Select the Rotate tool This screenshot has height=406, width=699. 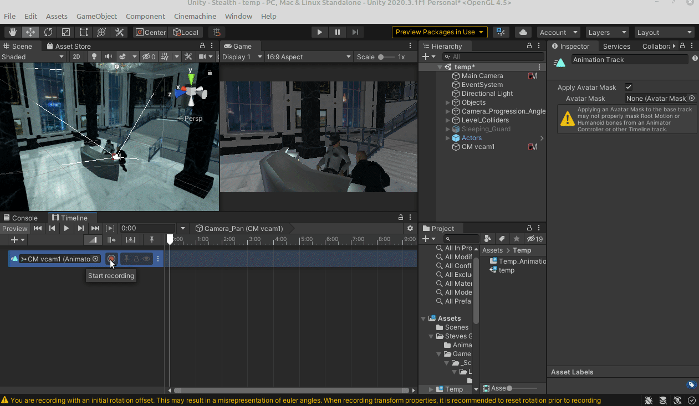pos(48,32)
